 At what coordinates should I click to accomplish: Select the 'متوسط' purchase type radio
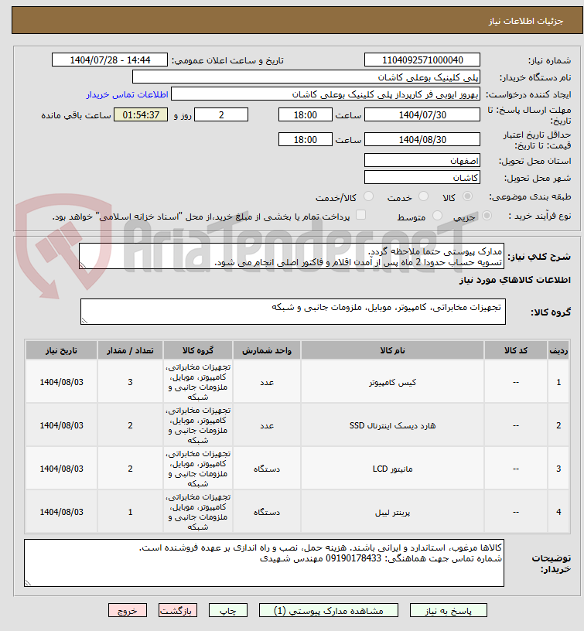437,216
